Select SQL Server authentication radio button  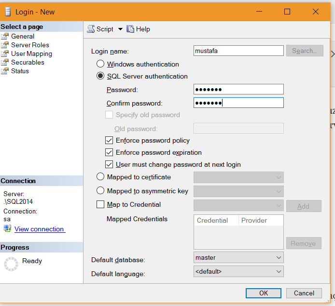pyautogui.click(x=100, y=76)
